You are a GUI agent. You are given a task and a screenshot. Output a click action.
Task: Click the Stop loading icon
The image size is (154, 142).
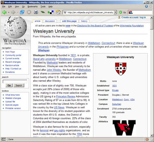pyautogui.click(x=29, y=12)
